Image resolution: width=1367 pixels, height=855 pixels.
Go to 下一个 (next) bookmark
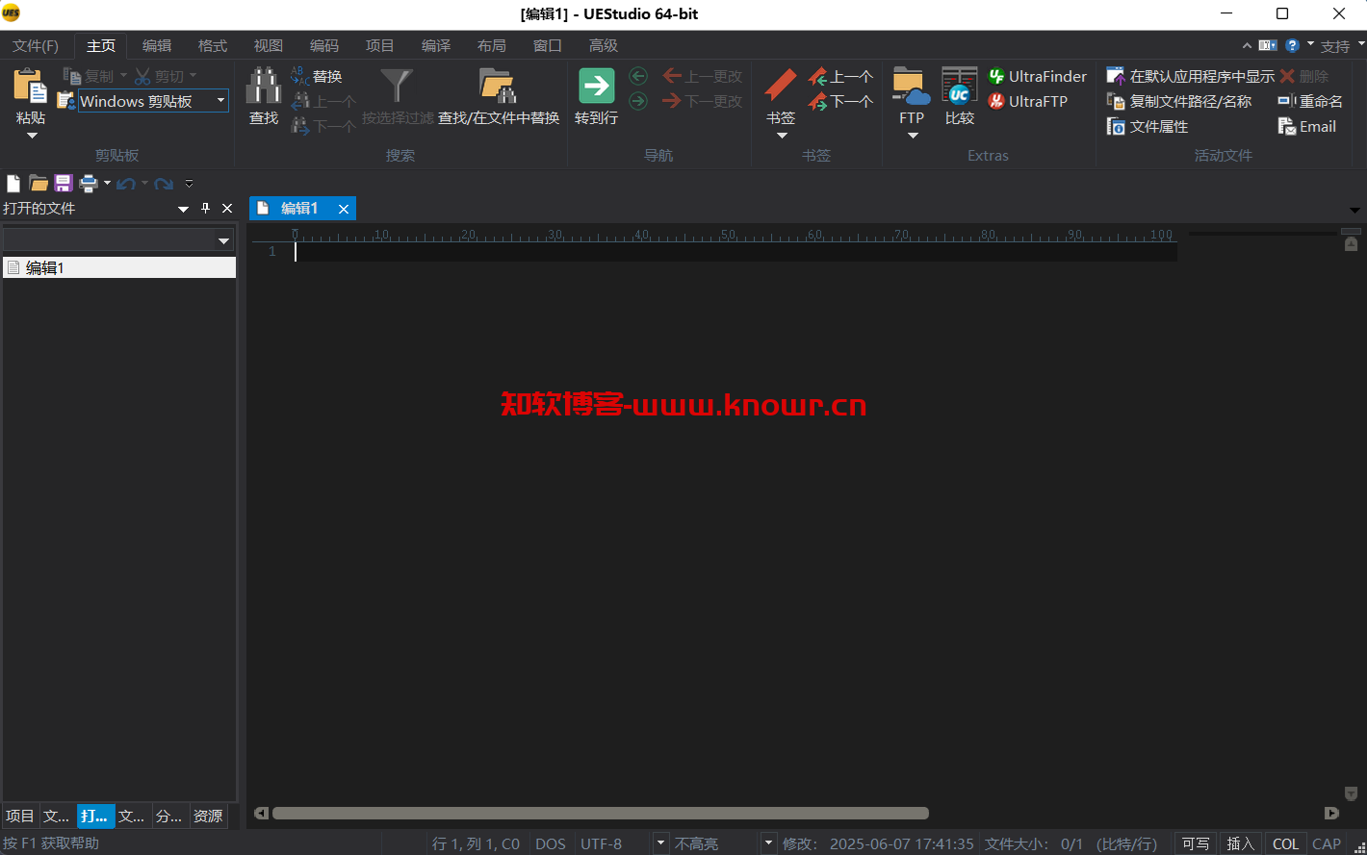pos(840,101)
